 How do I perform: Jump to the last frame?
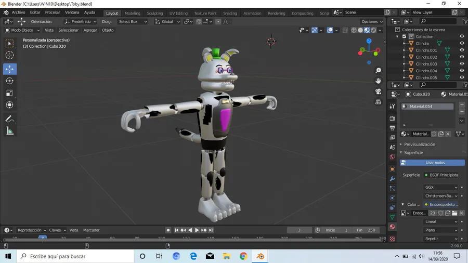(x=211, y=230)
